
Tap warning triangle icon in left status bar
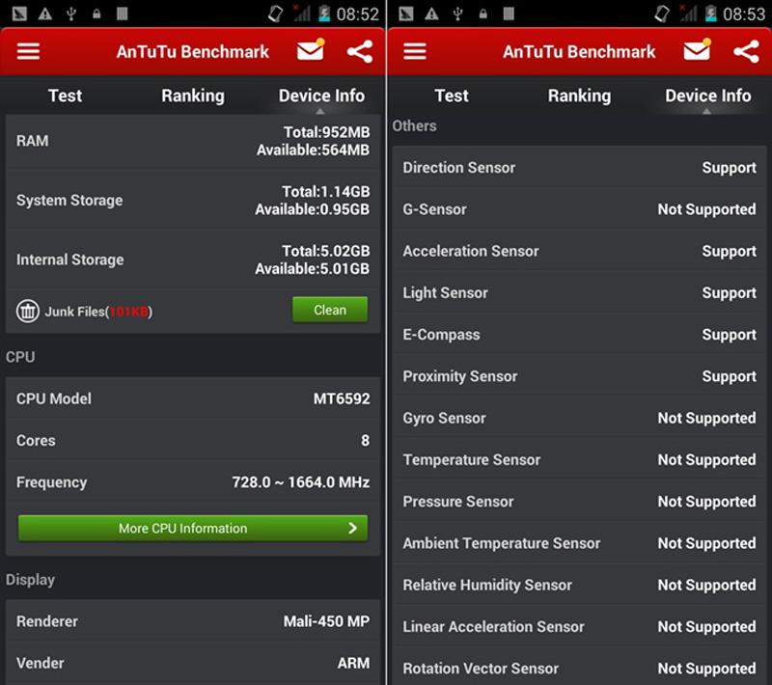(x=45, y=14)
